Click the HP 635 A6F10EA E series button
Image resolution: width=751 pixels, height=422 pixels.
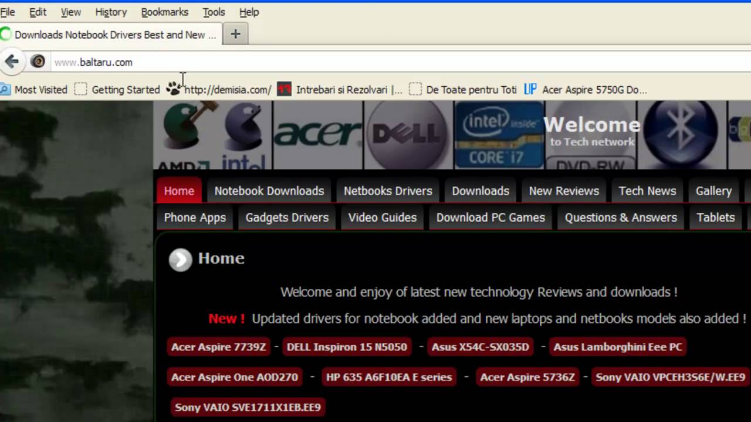tap(389, 377)
